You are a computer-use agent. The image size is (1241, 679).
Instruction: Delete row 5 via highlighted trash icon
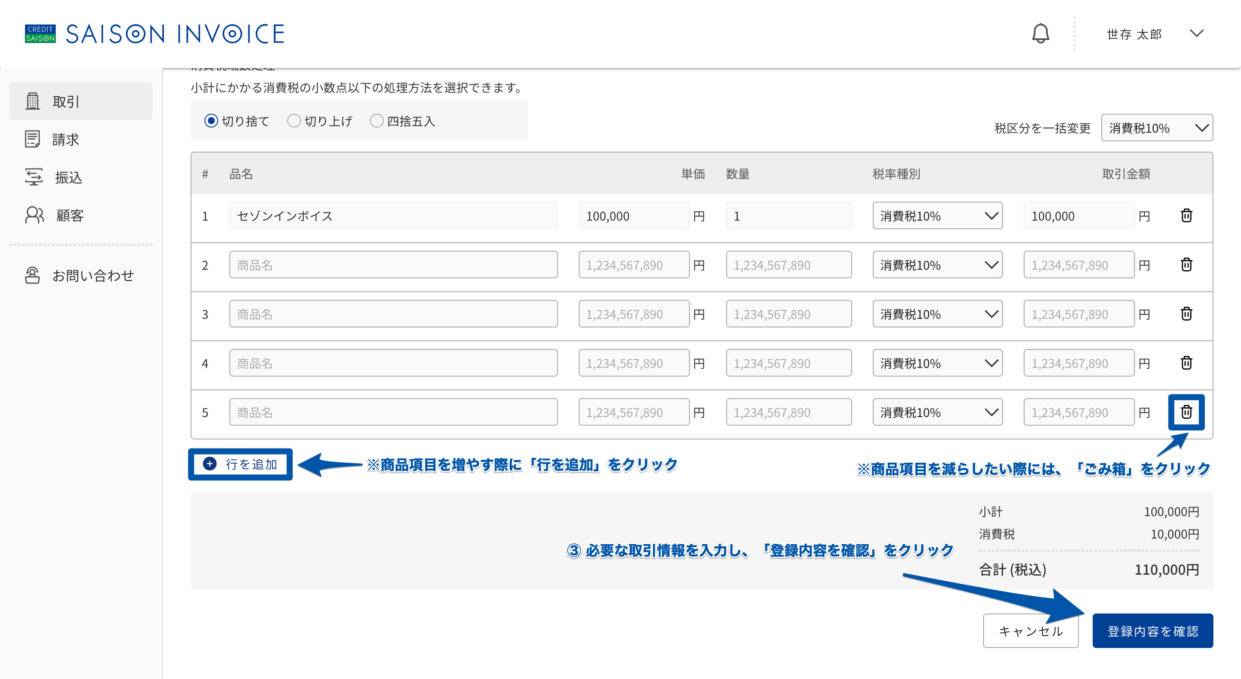1186,412
